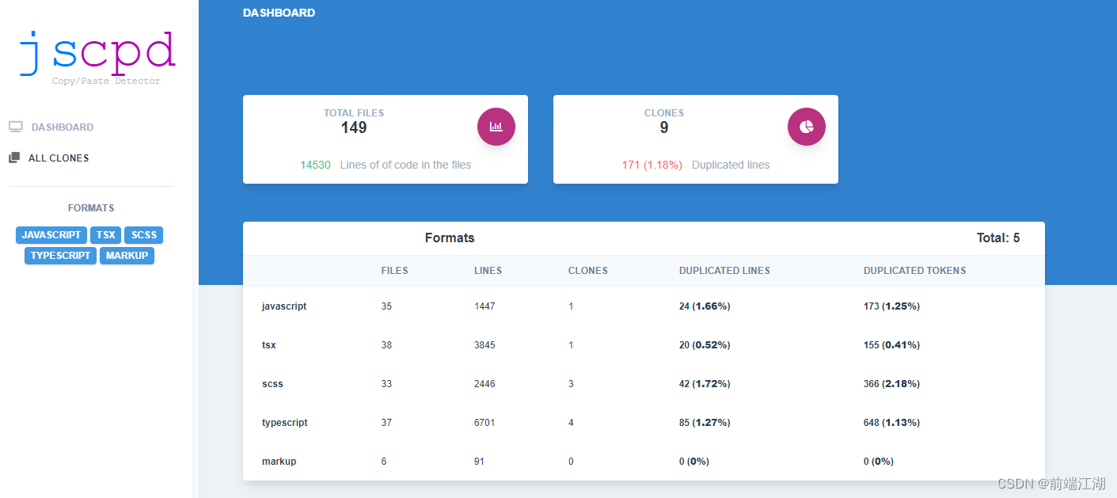Screen dimensions: 1117x498
Task: Click the pie chart icon on Clones card
Action: pyautogui.click(x=807, y=127)
